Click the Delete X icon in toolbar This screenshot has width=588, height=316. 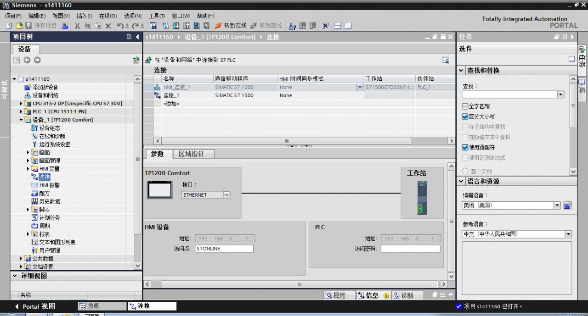(x=108, y=26)
